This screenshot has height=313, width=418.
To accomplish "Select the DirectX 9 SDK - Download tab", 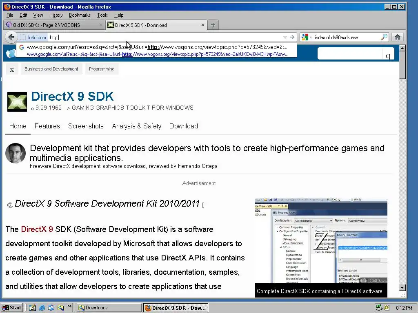I will click(156, 25).
